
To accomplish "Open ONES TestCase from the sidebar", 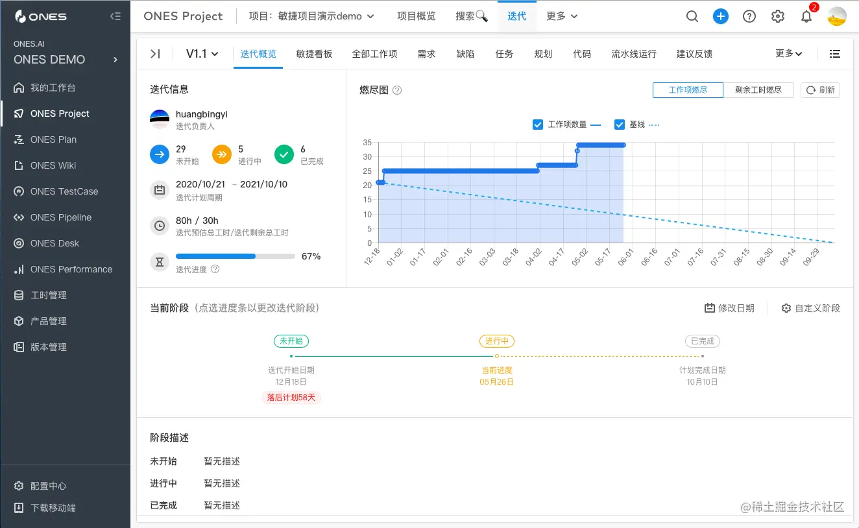I will [64, 191].
